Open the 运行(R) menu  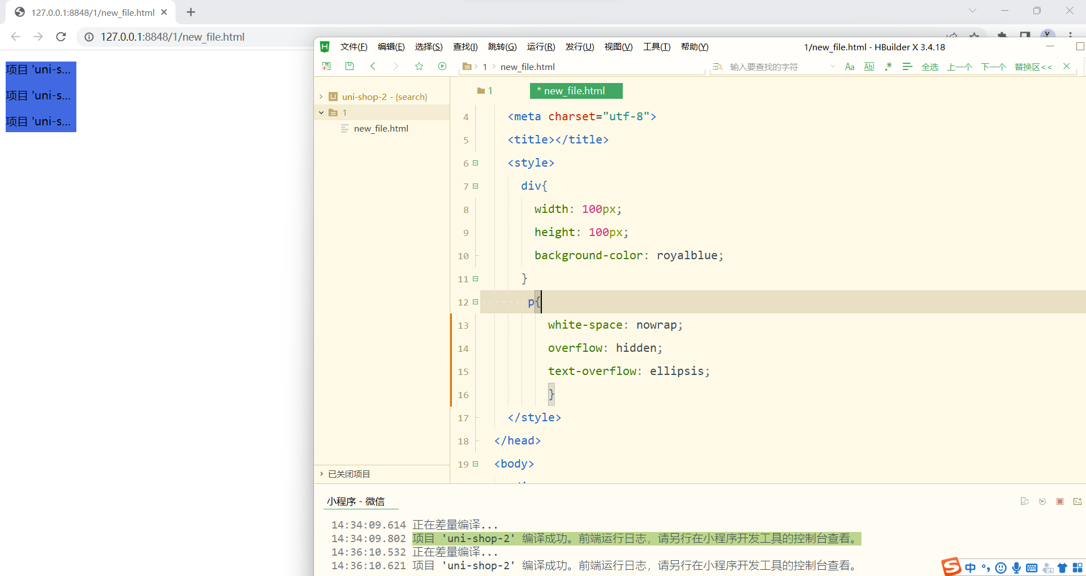541,47
